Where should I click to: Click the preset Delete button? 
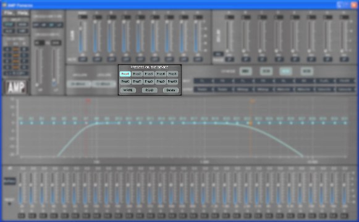[x=171, y=90]
